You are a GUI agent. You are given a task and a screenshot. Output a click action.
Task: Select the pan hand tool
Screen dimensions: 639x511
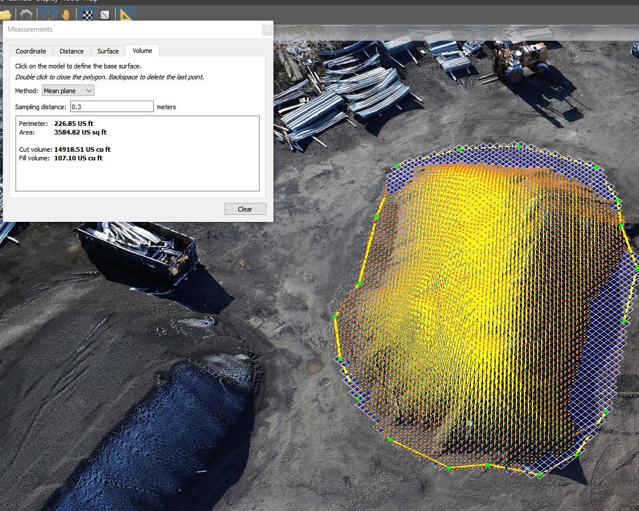click(x=66, y=14)
